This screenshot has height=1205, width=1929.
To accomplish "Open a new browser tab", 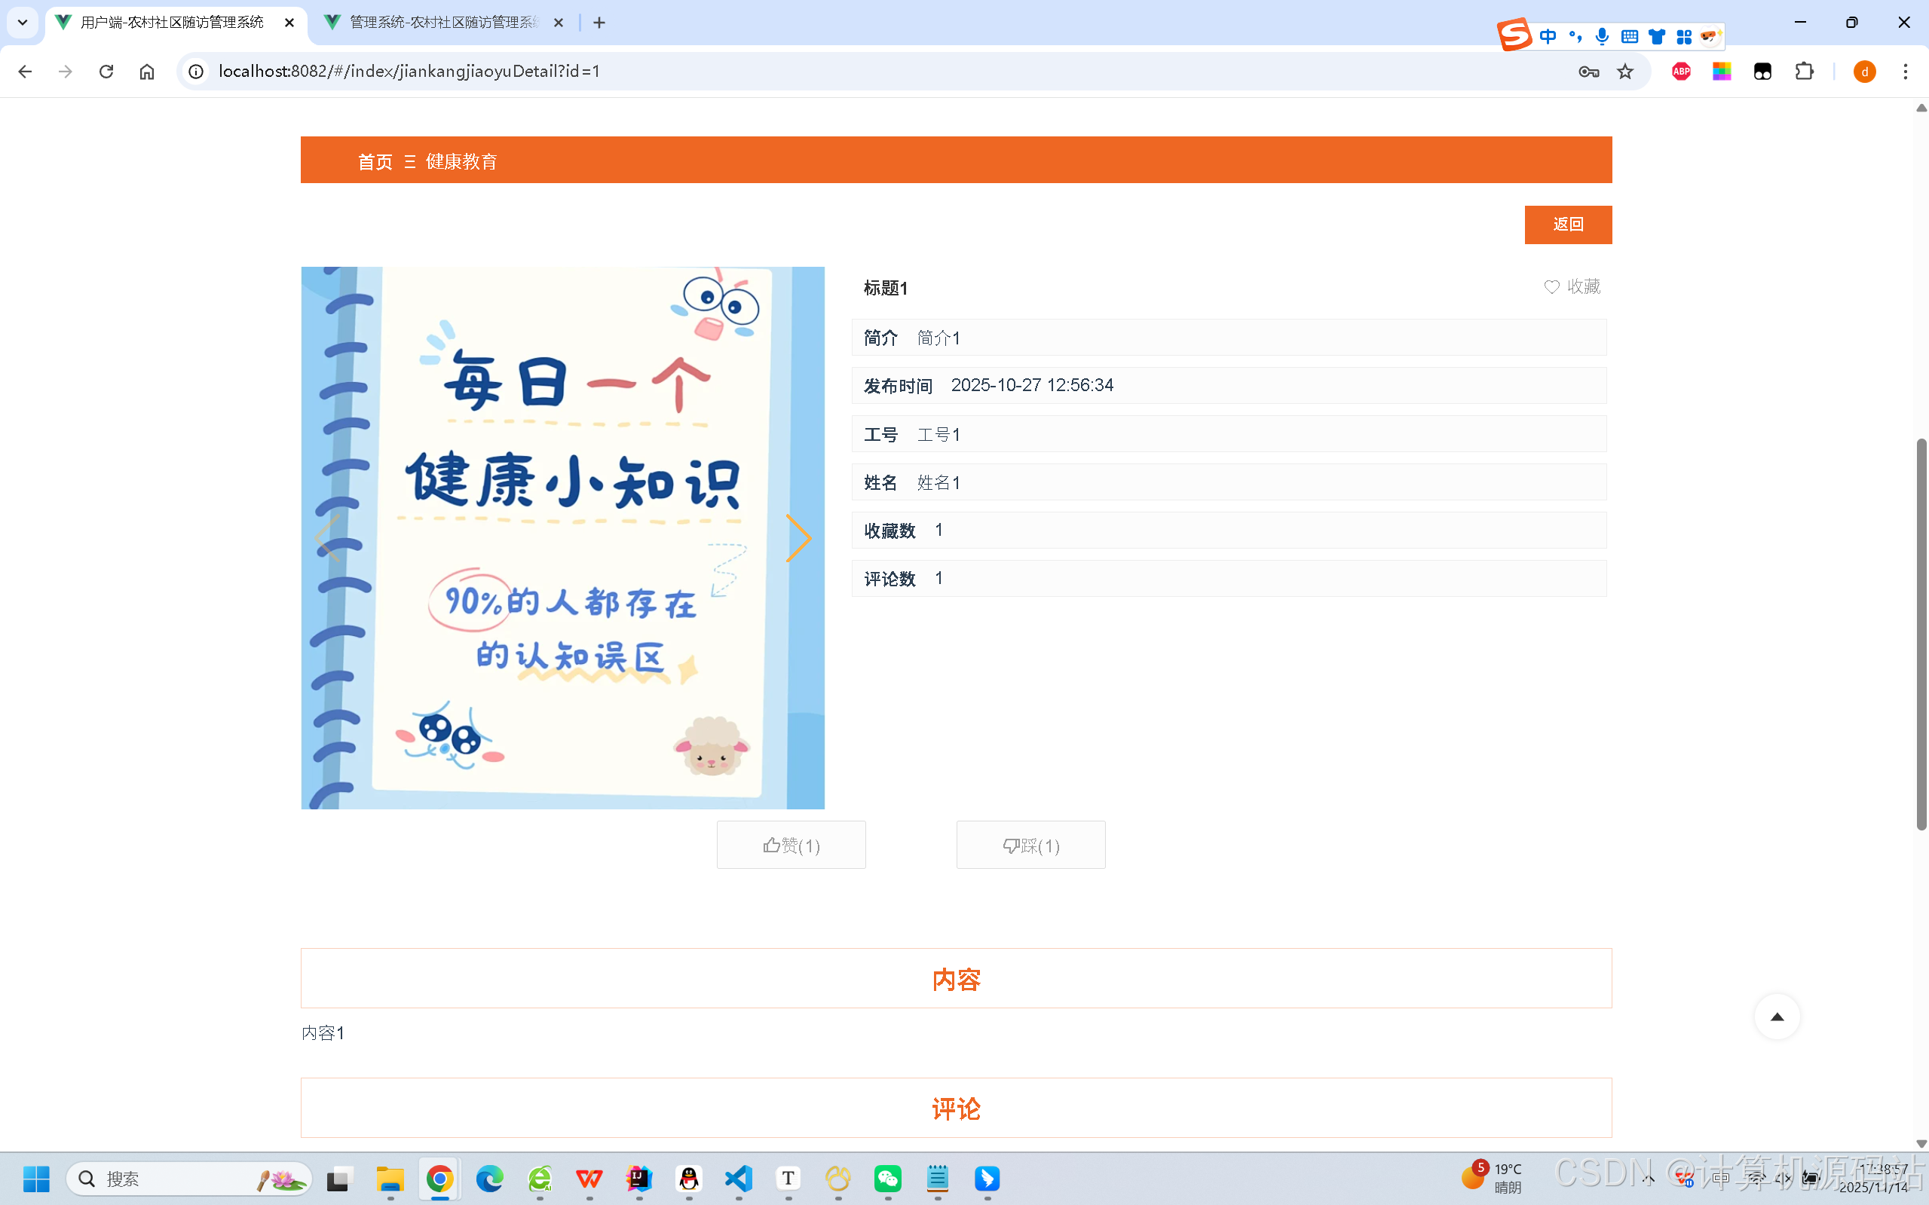I will click(x=599, y=23).
